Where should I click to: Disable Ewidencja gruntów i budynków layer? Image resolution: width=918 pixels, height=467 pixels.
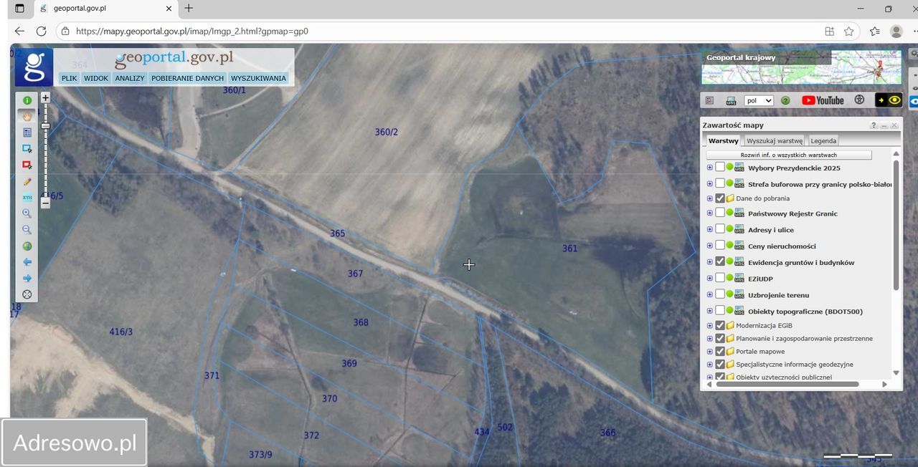(x=720, y=262)
